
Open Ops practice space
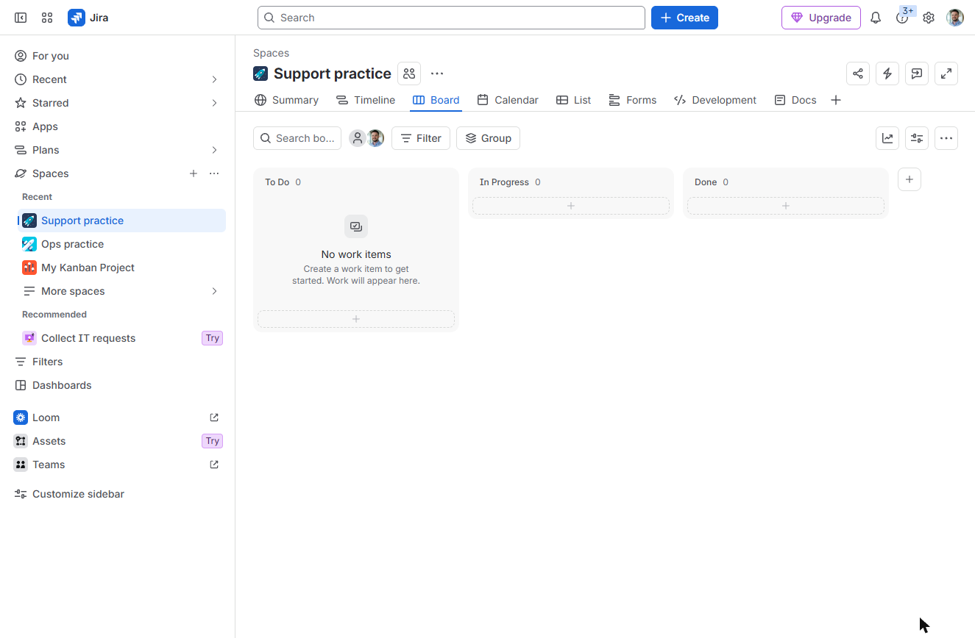click(x=121, y=244)
